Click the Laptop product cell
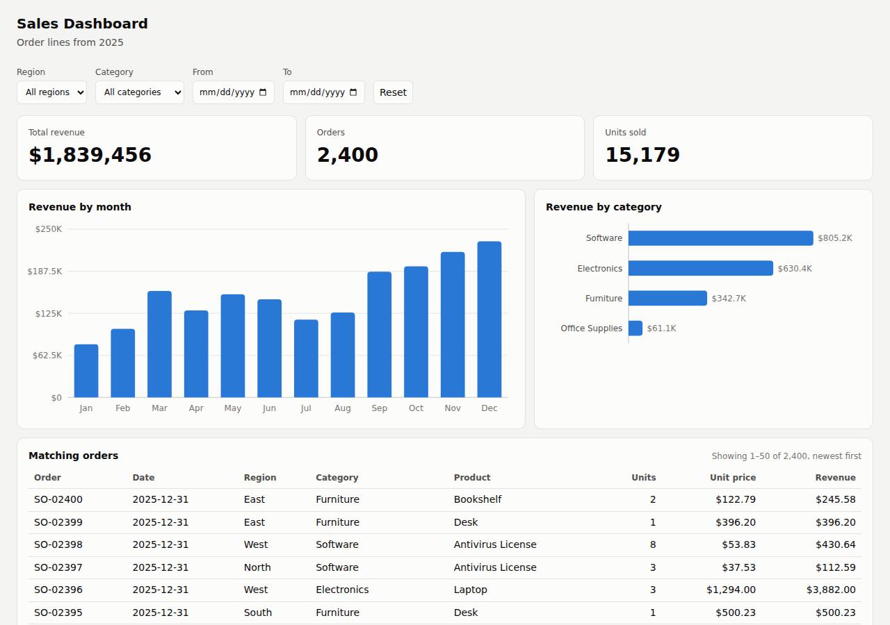The height and width of the screenshot is (625, 890). (x=471, y=590)
